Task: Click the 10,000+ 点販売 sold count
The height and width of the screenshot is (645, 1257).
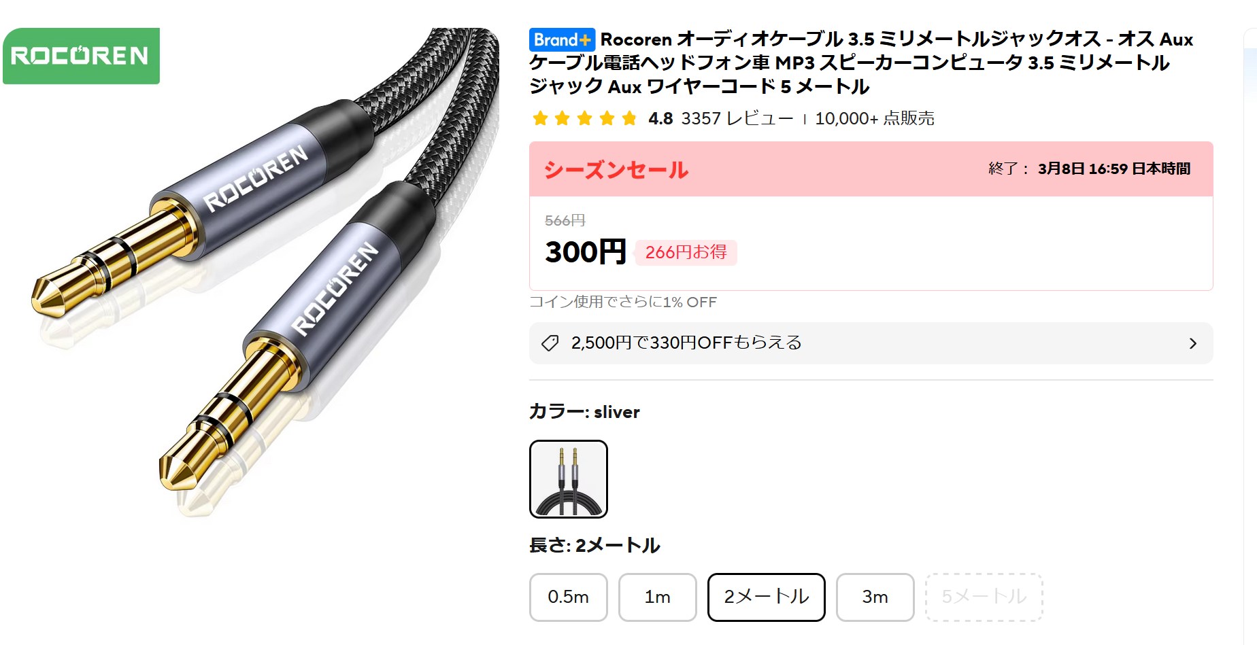Action: tap(874, 118)
